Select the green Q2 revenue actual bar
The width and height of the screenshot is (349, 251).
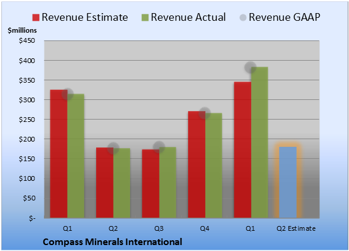[122, 183]
